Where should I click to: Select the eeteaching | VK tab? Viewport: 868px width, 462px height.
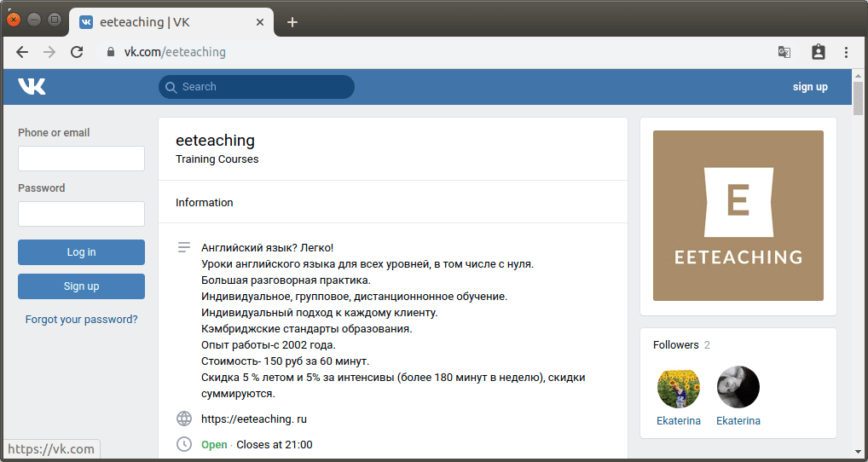[171, 22]
